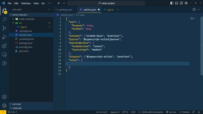Open the Accounts menu icon
This screenshot has height=114, width=203.
[x=4, y=97]
